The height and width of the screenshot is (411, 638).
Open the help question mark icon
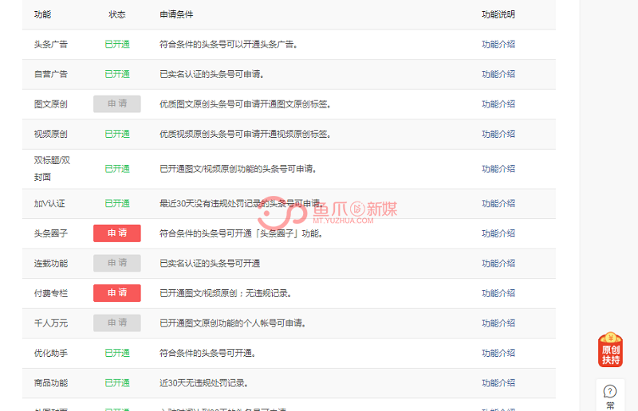610,392
